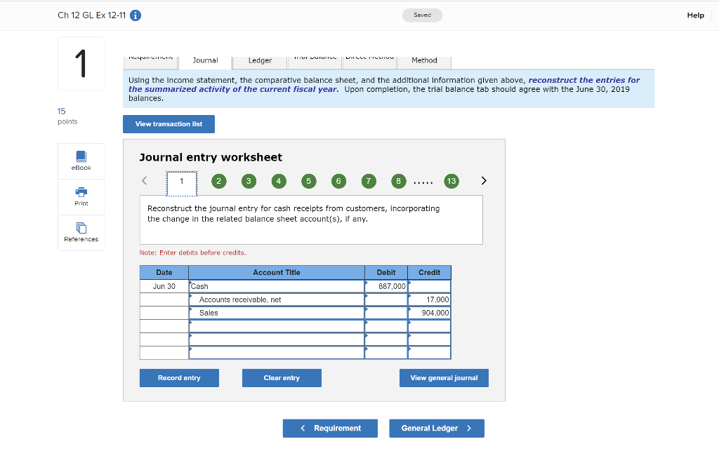Open the fifth row account title dropdown
Screen dimensions: 719x458
pos(277,339)
